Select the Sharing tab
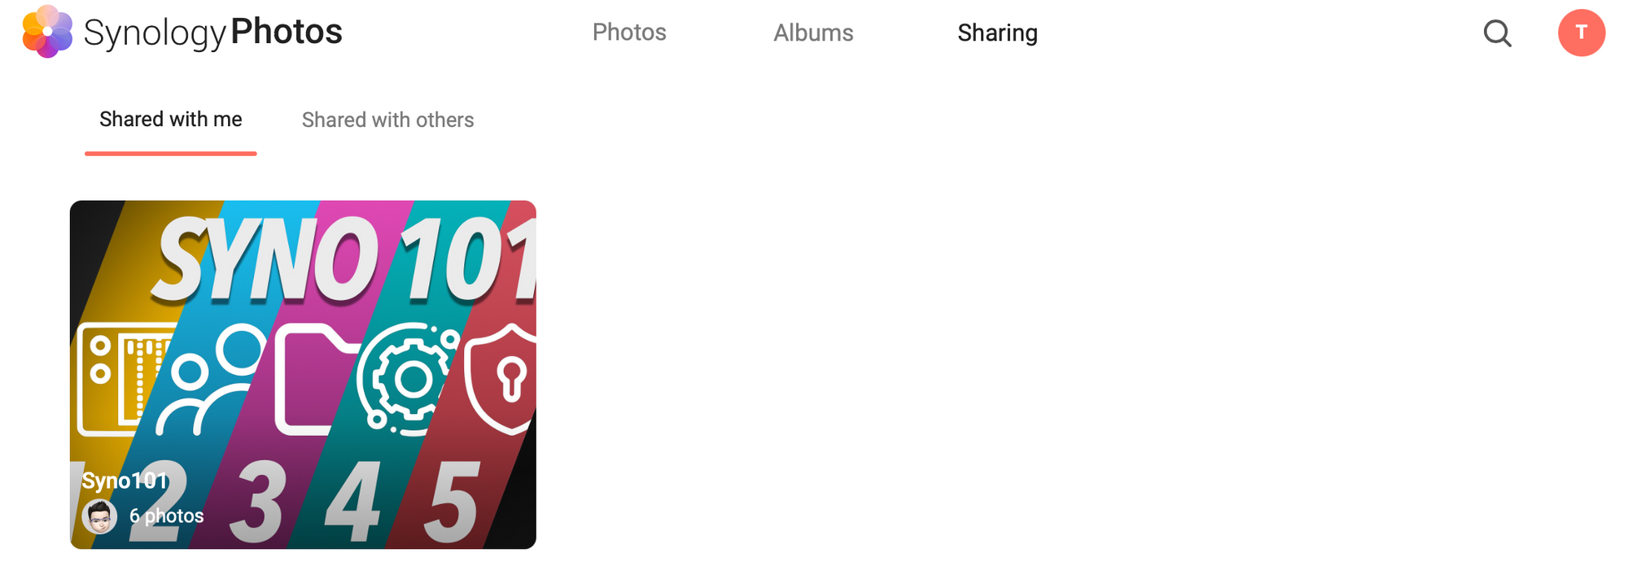This screenshot has width=1628, height=579. (997, 33)
